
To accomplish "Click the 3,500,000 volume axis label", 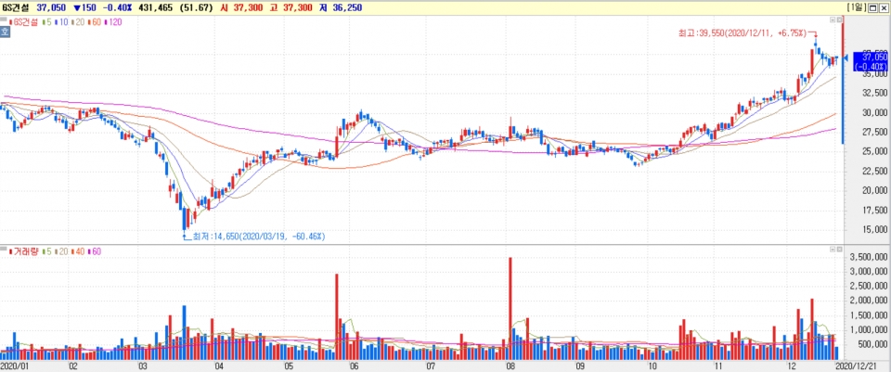I will click(869, 257).
